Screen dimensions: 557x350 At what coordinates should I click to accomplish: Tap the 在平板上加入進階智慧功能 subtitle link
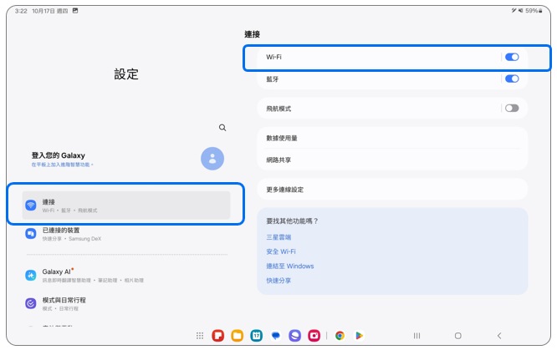(62, 165)
